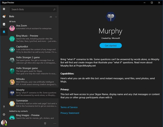This screenshot has width=163, height=127.
Task: Select CaptionBot title in list
Action: (x=22, y=47)
